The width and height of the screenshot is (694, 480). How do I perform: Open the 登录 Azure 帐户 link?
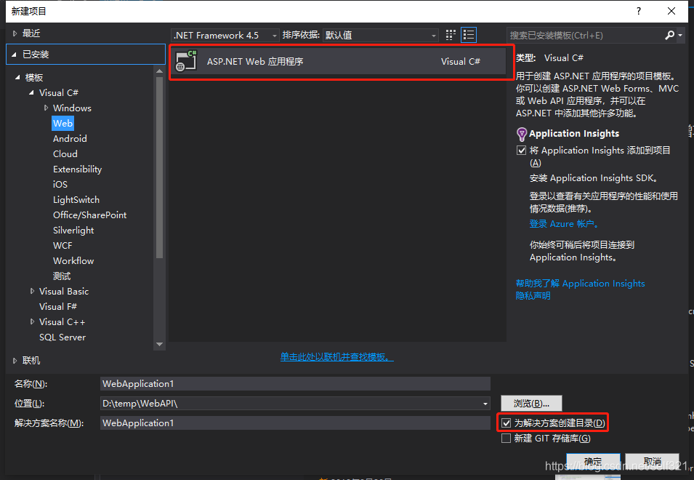[x=565, y=223]
